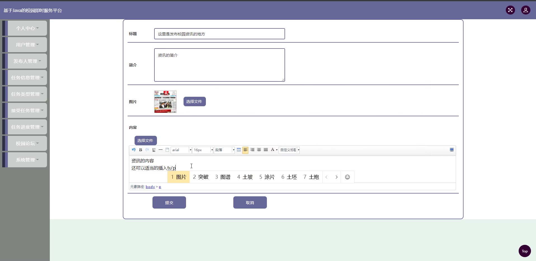Click the platform title 基于Java的校园即时服务平台
This screenshot has height=261, width=536.
click(x=33, y=11)
